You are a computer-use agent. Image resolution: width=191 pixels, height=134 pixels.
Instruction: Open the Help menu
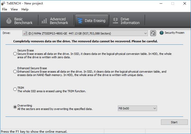pyautogui.click(x=25, y=9)
